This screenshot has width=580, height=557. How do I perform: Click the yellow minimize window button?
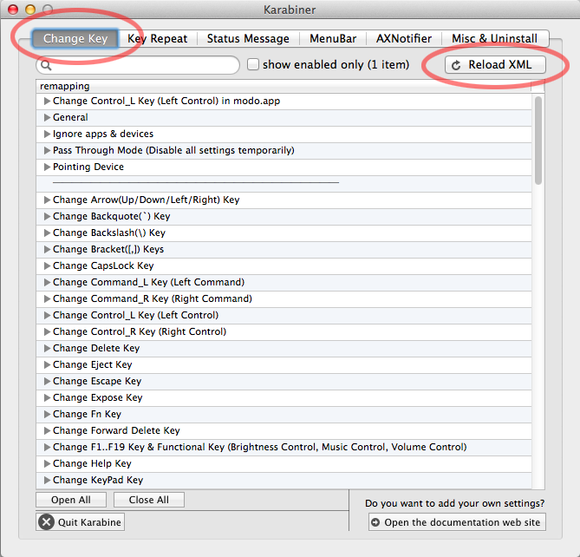[x=30, y=10]
